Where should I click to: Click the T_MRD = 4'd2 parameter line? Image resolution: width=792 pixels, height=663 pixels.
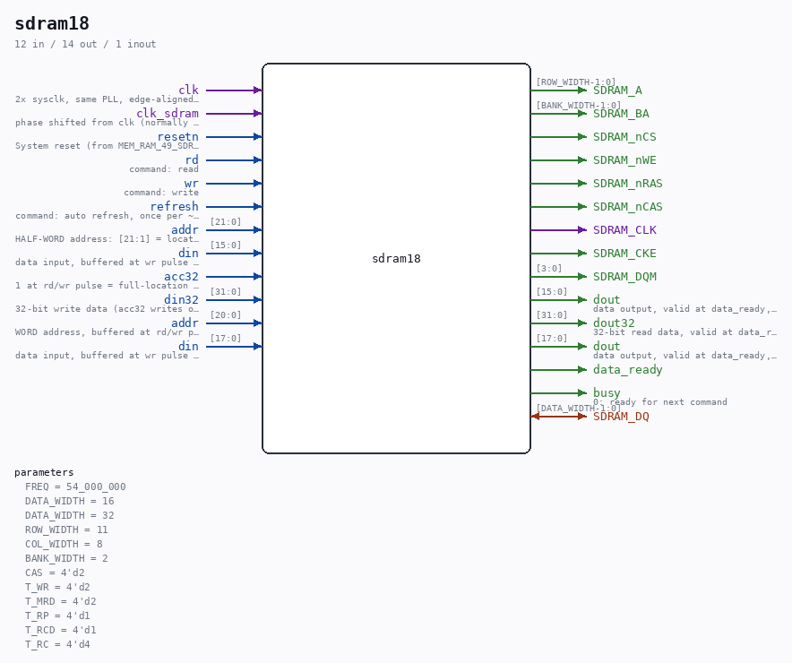pyautogui.click(x=61, y=601)
